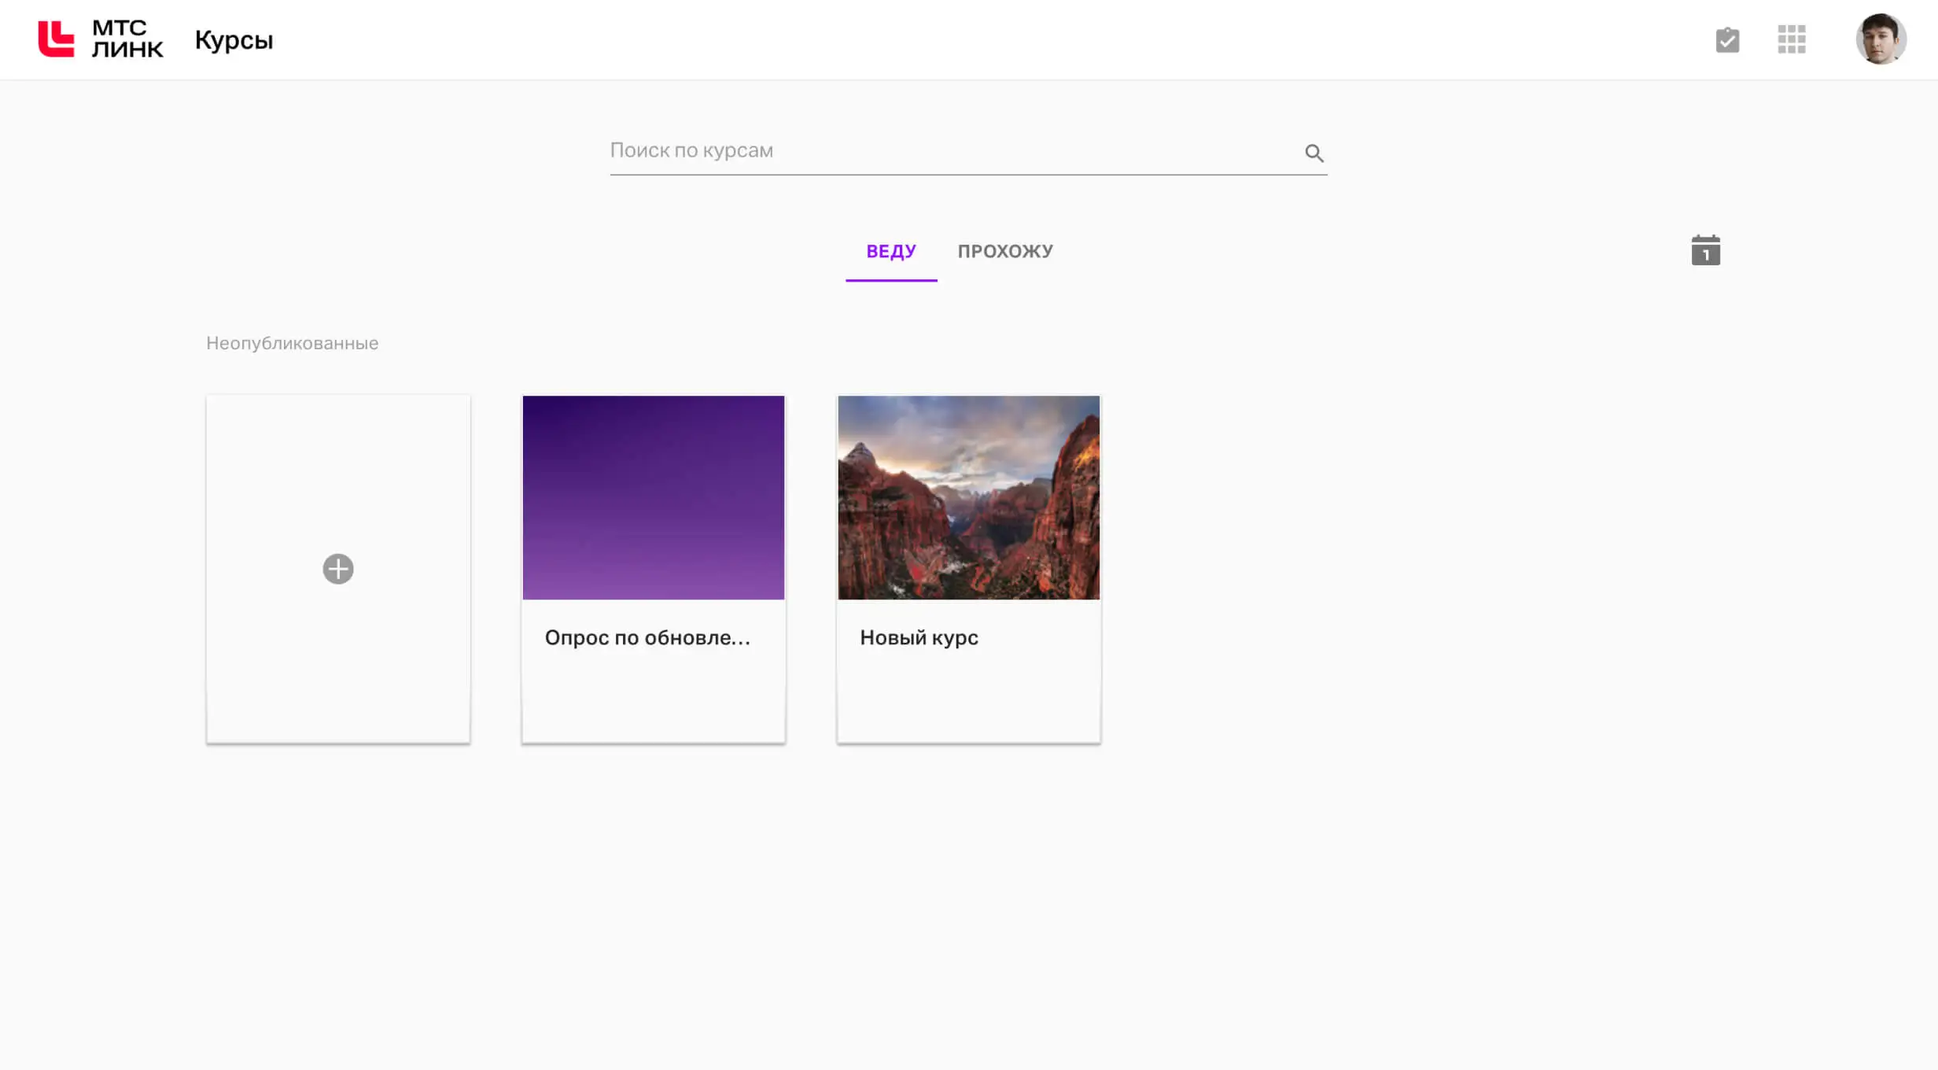Viewport: 1938px width, 1070px height.
Task: Click the Курсы header title
Action: coord(234,40)
